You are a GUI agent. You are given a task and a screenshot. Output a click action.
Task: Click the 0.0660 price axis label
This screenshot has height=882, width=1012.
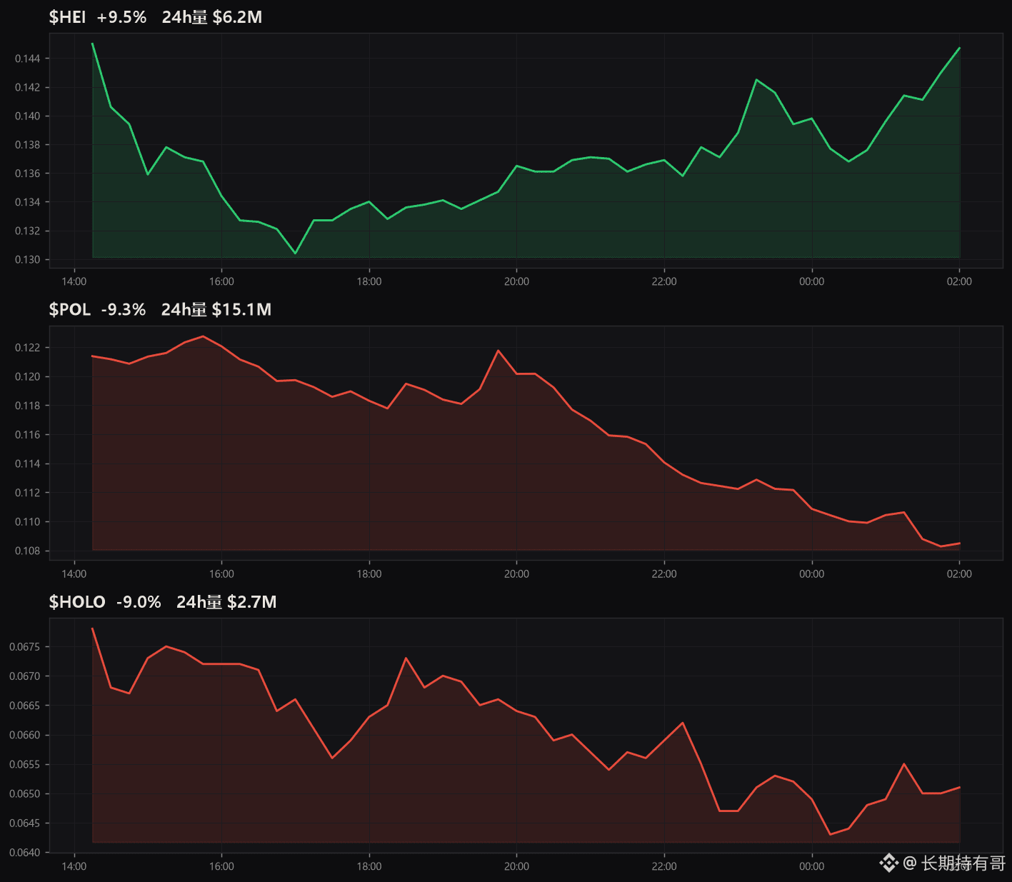[25, 735]
